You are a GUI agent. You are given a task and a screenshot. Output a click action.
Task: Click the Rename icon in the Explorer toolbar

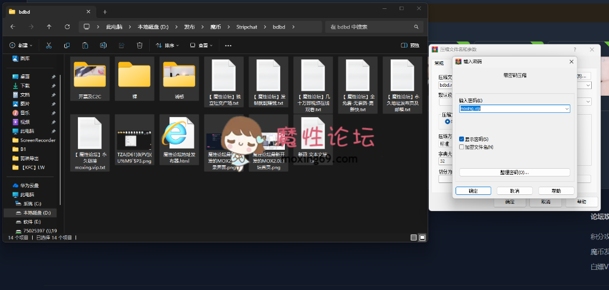(x=103, y=45)
